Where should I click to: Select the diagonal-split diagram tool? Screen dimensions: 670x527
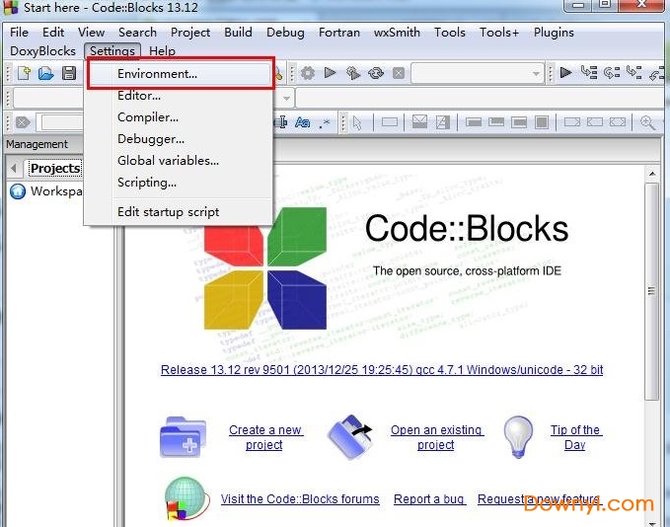(442, 122)
